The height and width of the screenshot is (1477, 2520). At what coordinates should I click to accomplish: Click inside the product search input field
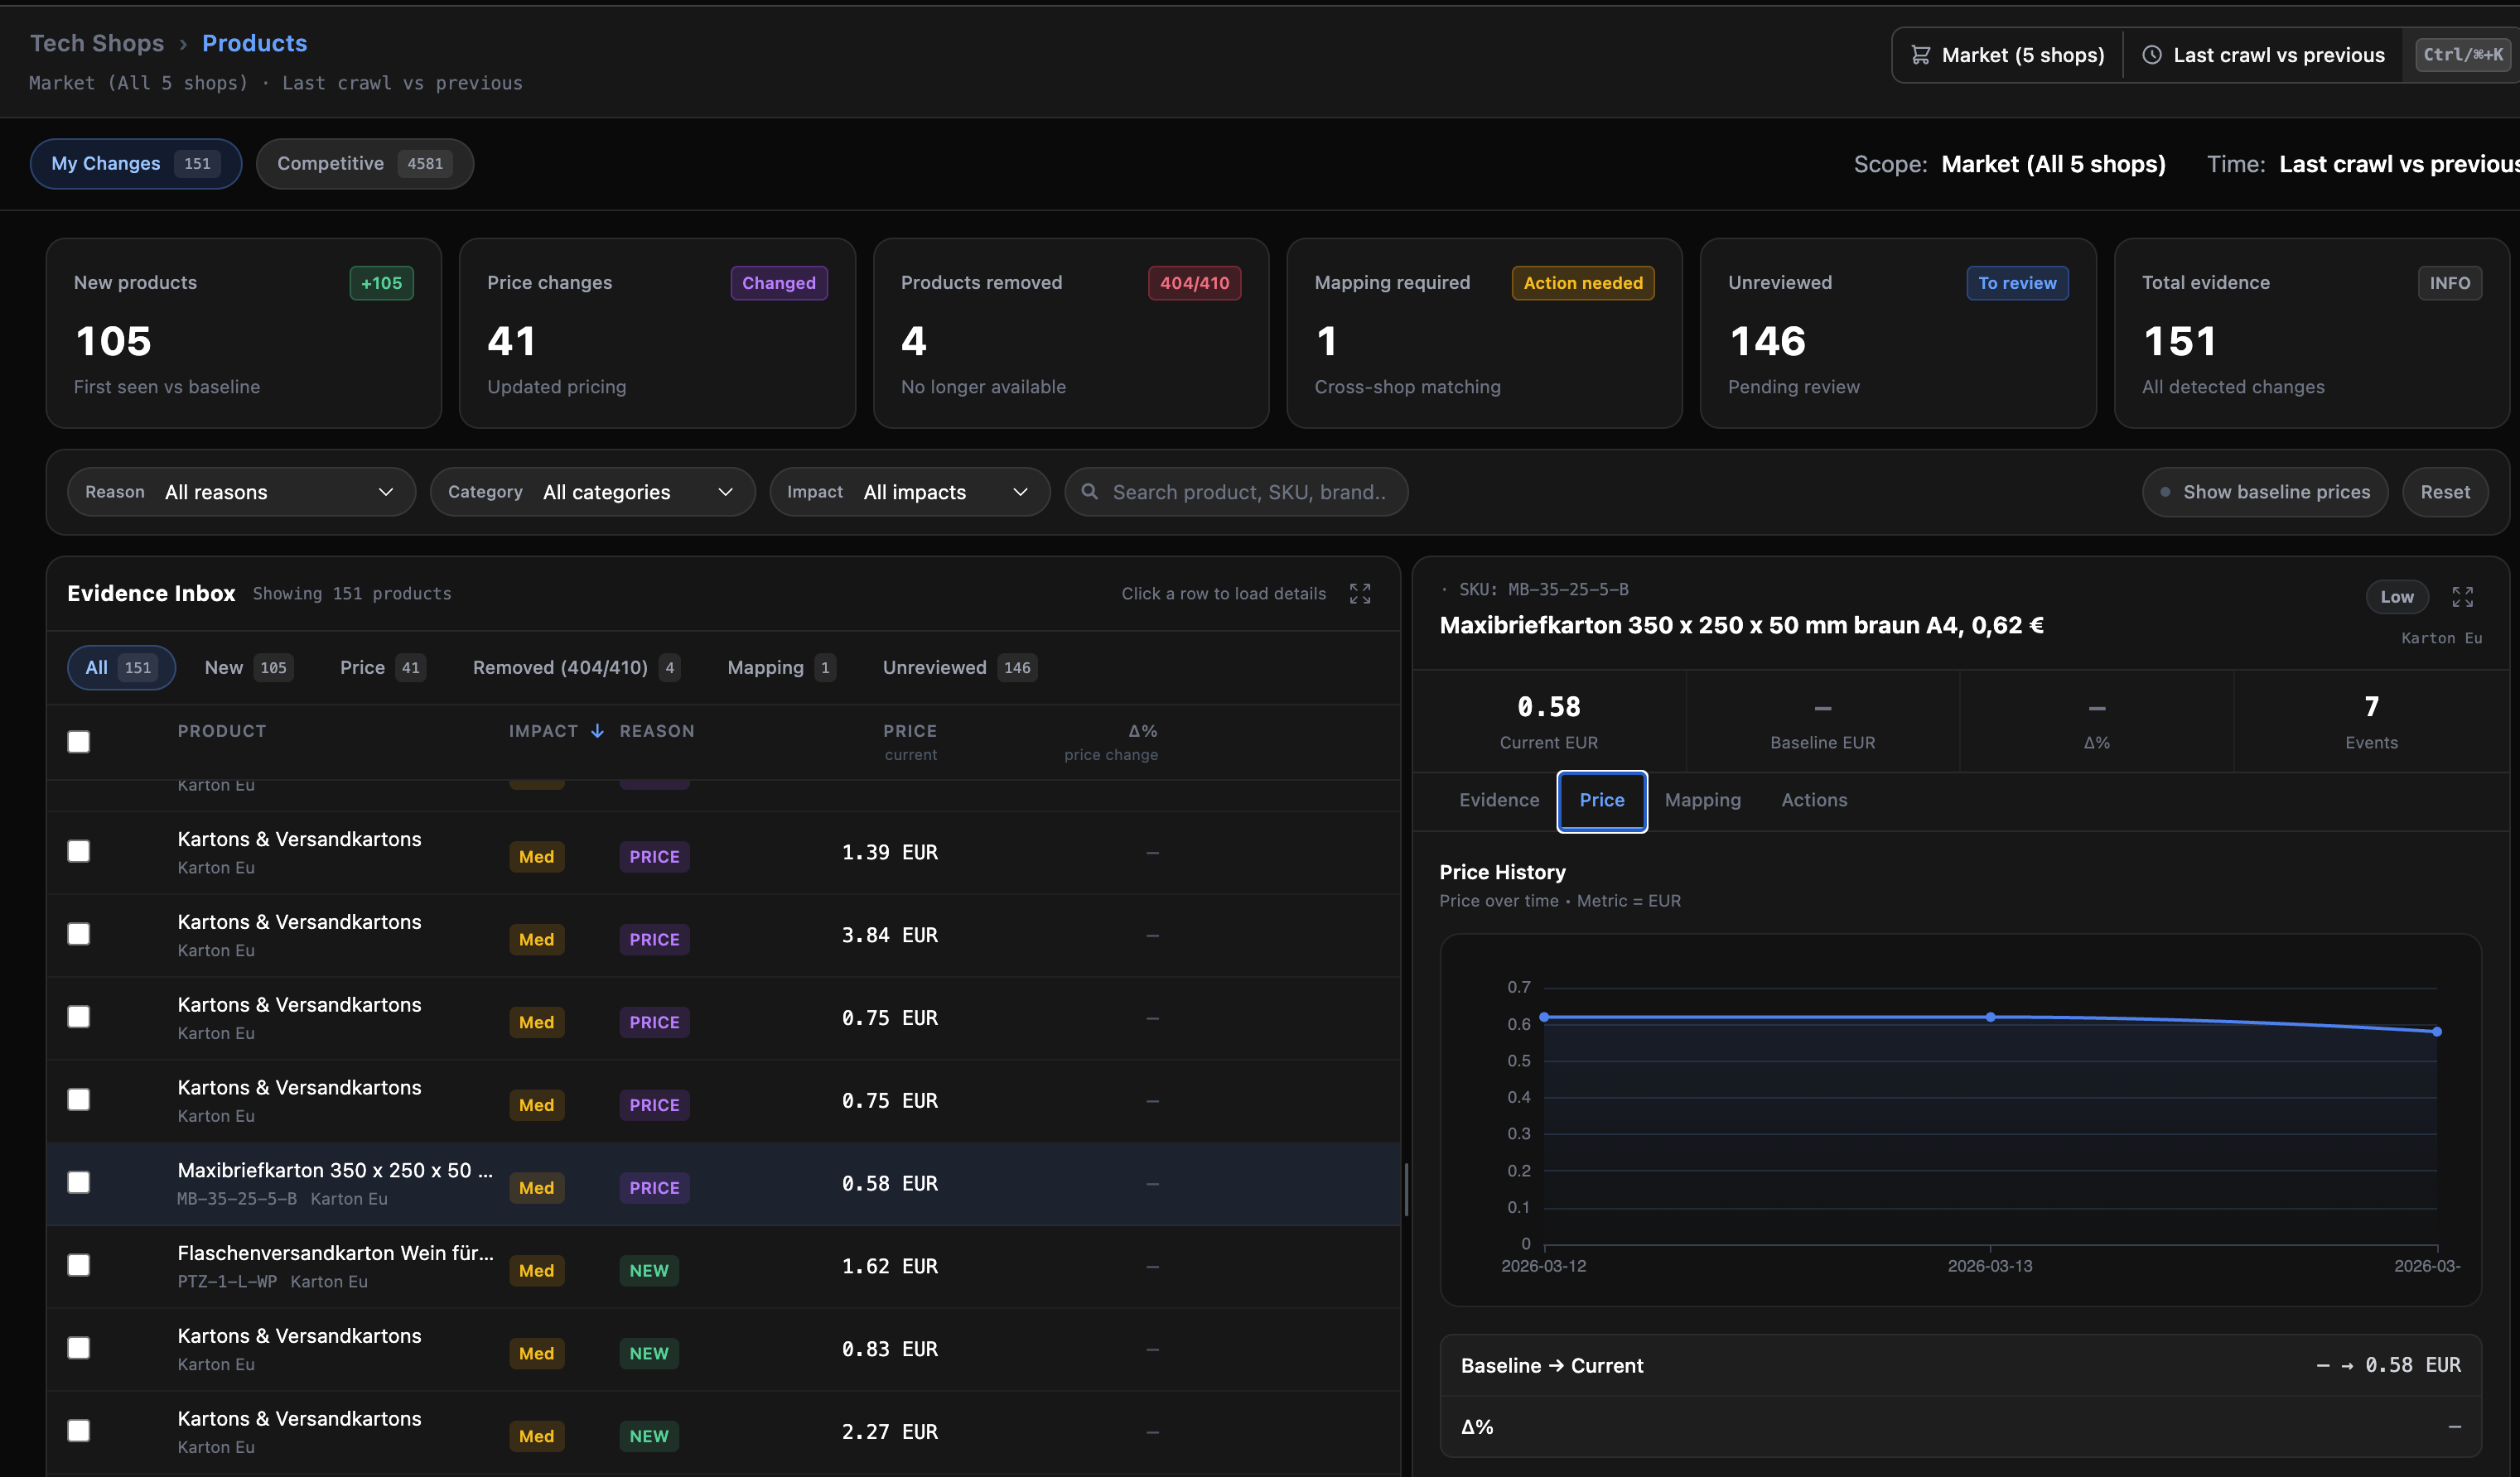(x=1250, y=492)
